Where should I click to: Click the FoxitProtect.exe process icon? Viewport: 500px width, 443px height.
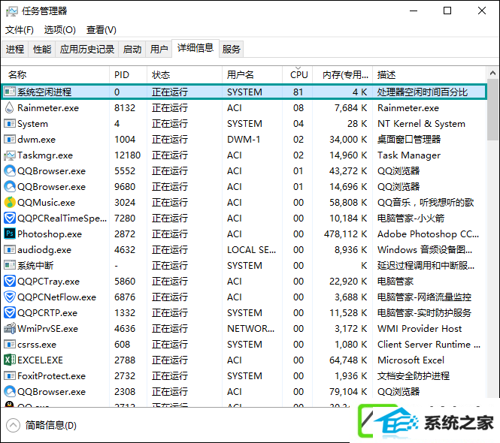[10, 376]
